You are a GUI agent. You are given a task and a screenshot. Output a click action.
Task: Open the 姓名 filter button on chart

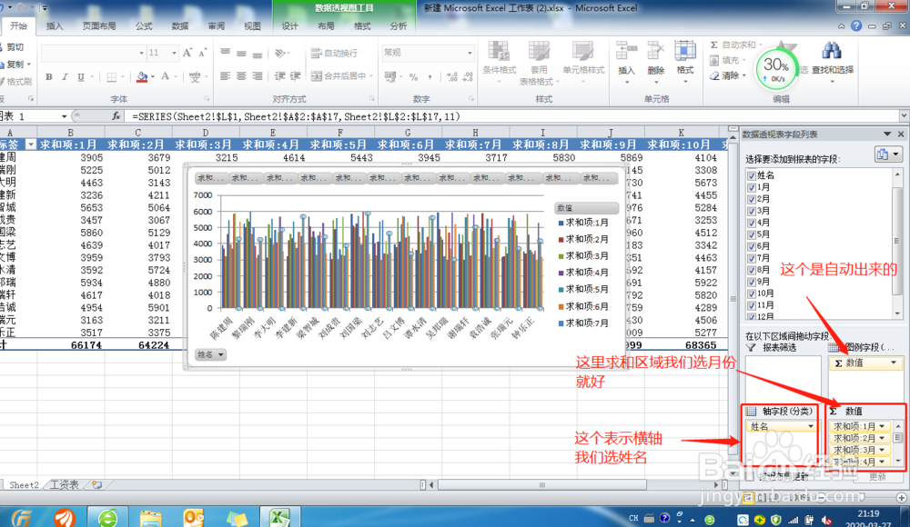pyautogui.click(x=210, y=354)
